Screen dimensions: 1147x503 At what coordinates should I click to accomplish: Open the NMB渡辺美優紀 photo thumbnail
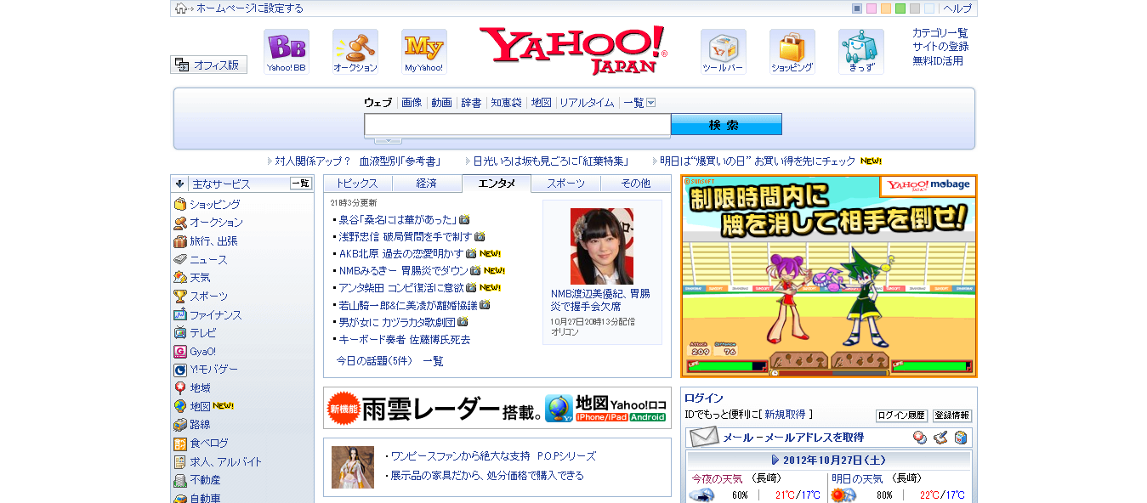coord(602,246)
